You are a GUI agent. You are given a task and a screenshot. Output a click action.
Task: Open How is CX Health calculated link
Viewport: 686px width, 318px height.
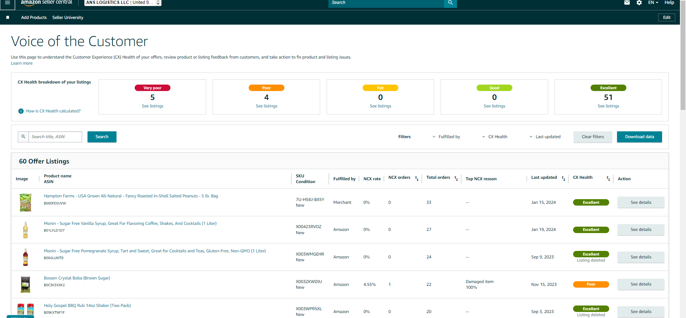53,111
